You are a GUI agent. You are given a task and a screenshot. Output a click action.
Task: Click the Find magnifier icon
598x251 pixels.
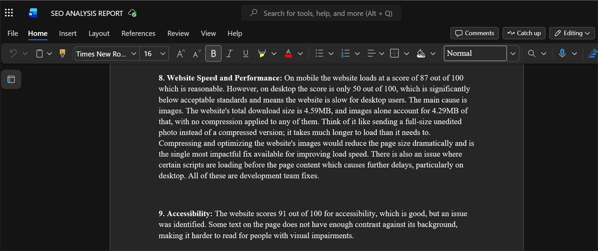[531, 53]
